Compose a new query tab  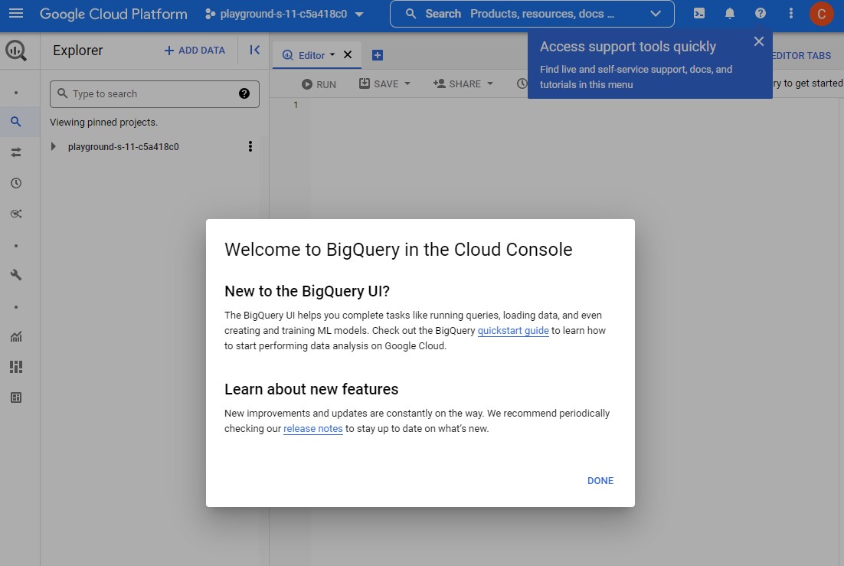coord(378,55)
